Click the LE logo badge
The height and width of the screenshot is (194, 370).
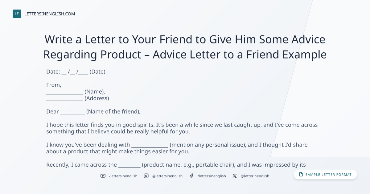(x=17, y=14)
